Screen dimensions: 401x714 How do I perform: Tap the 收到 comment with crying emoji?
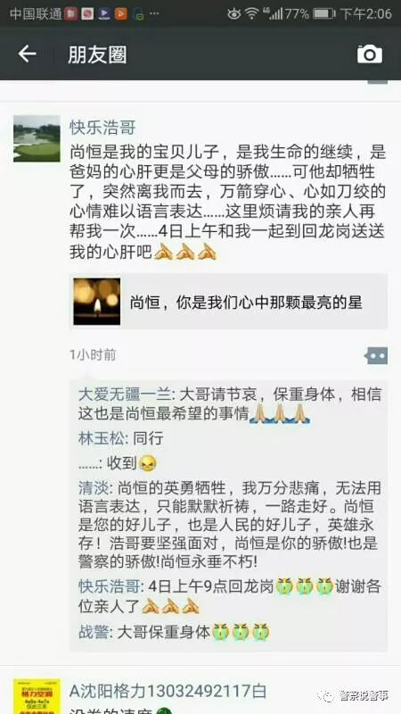[x=118, y=463]
